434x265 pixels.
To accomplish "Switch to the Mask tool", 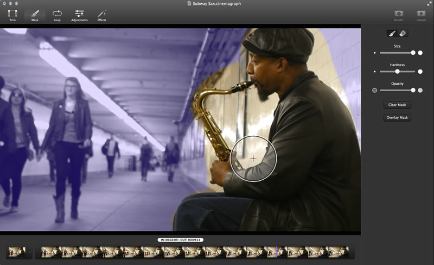I will coord(35,15).
